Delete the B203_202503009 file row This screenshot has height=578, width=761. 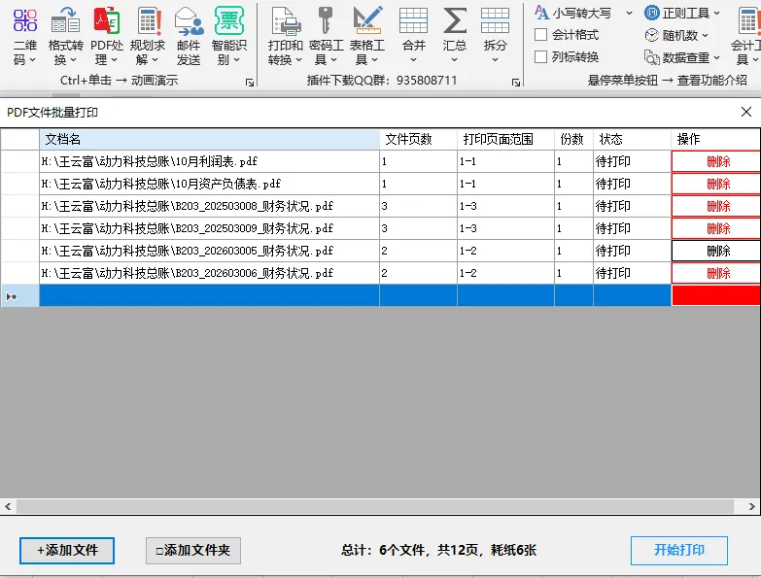point(717,228)
